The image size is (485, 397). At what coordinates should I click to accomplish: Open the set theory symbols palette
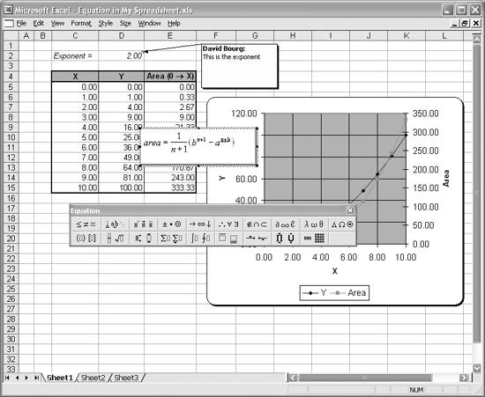257,224
